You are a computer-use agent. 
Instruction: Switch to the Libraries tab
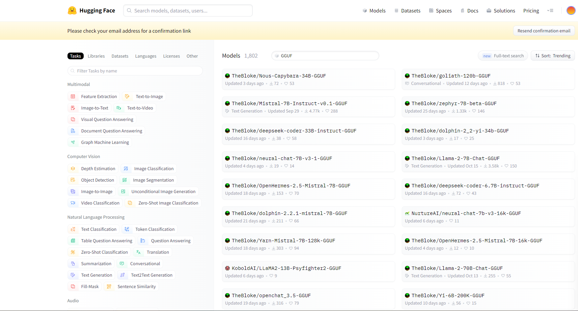coord(96,56)
